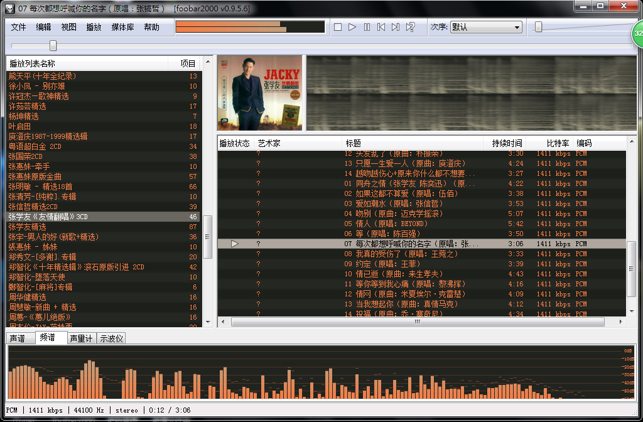The image size is (643, 422).
Task: Open the 媒体库 menu
Action: click(122, 27)
